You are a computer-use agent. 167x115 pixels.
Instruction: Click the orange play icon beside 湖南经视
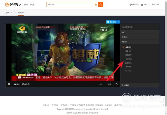[x=123, y=47]
